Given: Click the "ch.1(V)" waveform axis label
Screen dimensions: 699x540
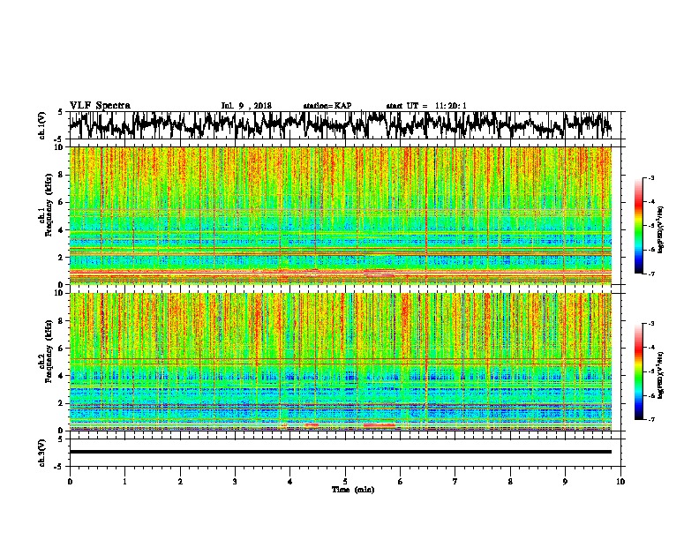Looking at the screenshot, I should [42, 125].
